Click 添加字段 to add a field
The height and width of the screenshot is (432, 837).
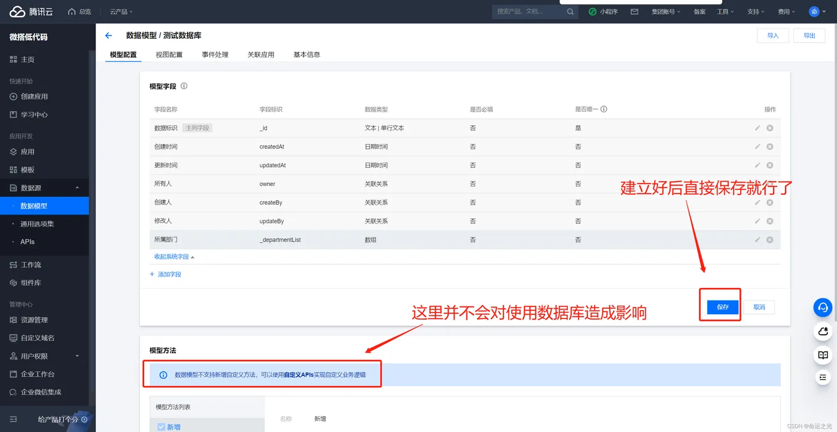(x=166, y=274)
